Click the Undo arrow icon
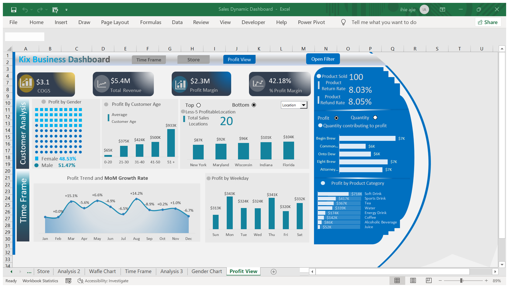The width and height of the screenshot is (509, 288). tap(25, 10)
